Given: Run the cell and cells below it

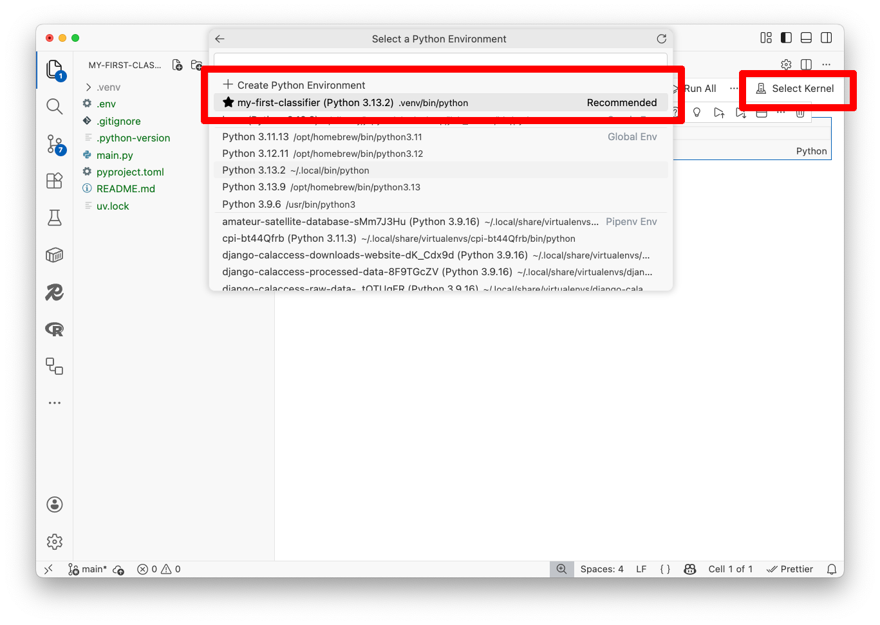Looking at the screenshot, I should (741, 112).
